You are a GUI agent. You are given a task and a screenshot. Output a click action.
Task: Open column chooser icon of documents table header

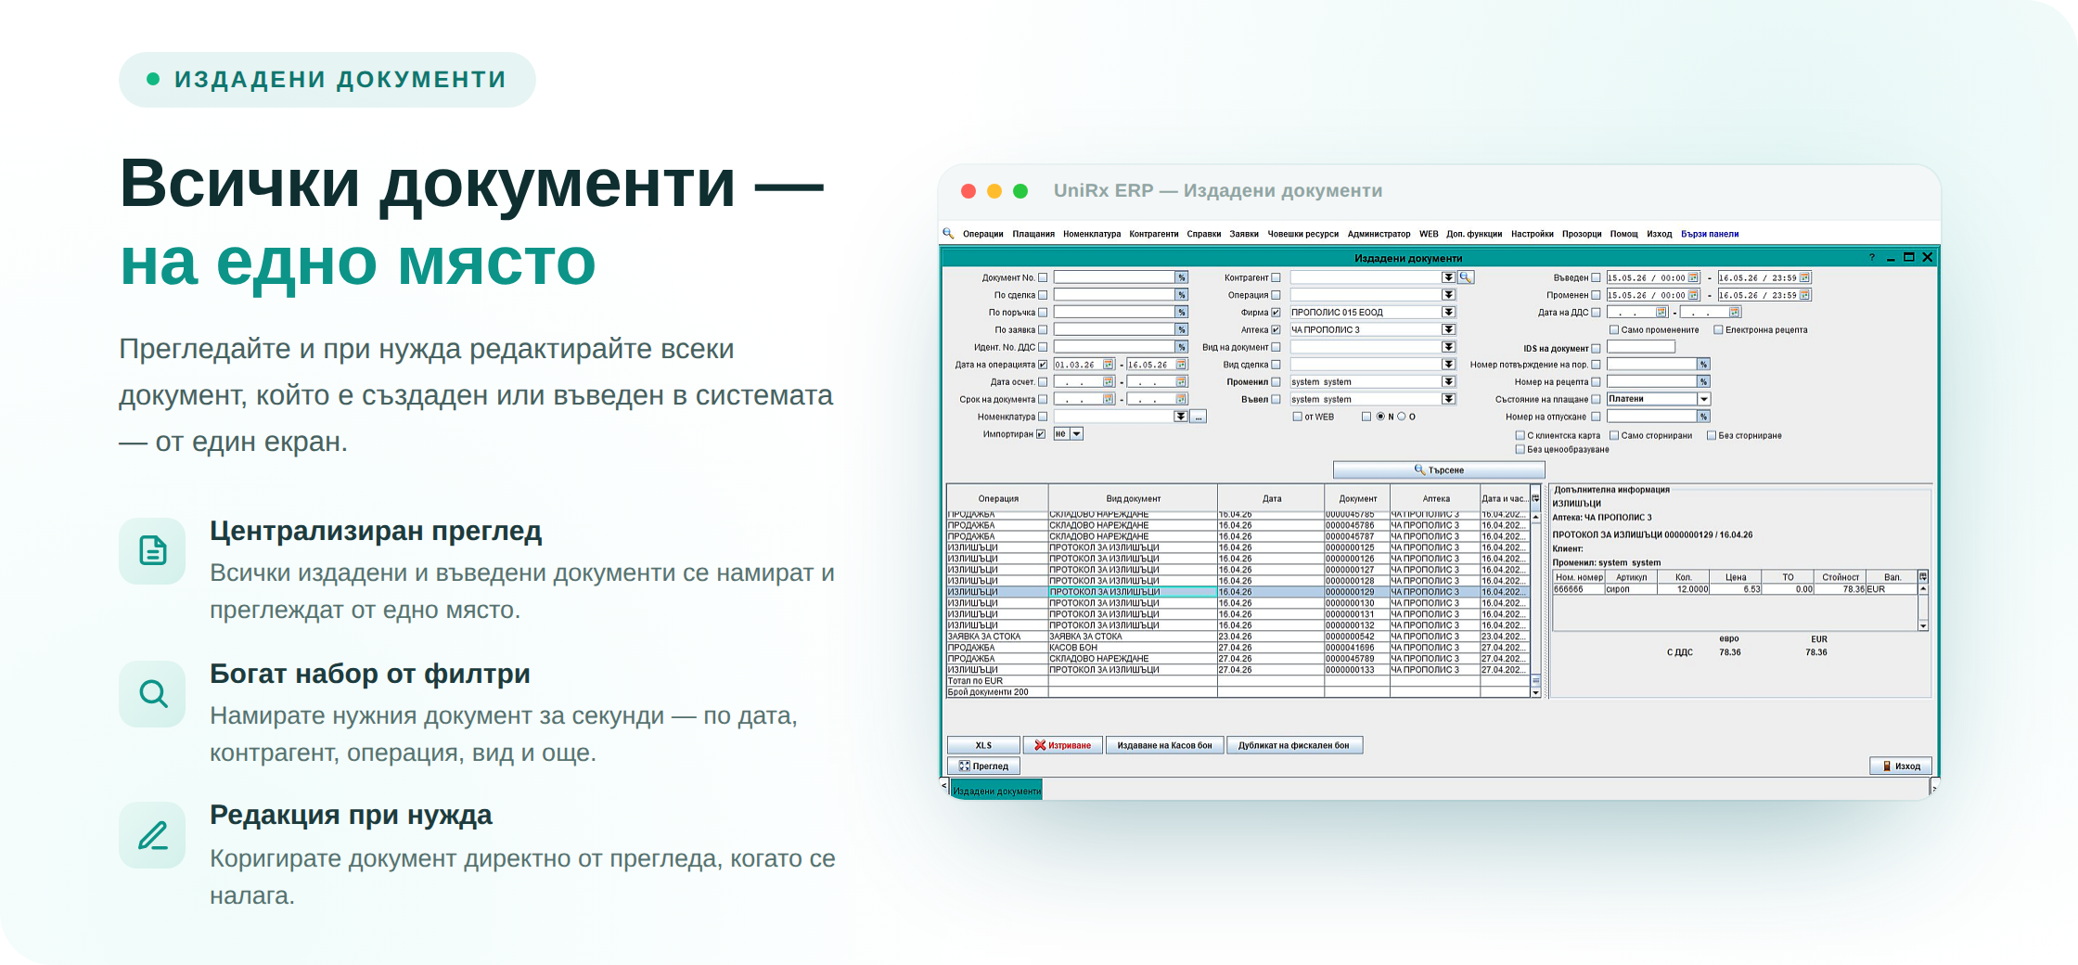(1535, 498)
